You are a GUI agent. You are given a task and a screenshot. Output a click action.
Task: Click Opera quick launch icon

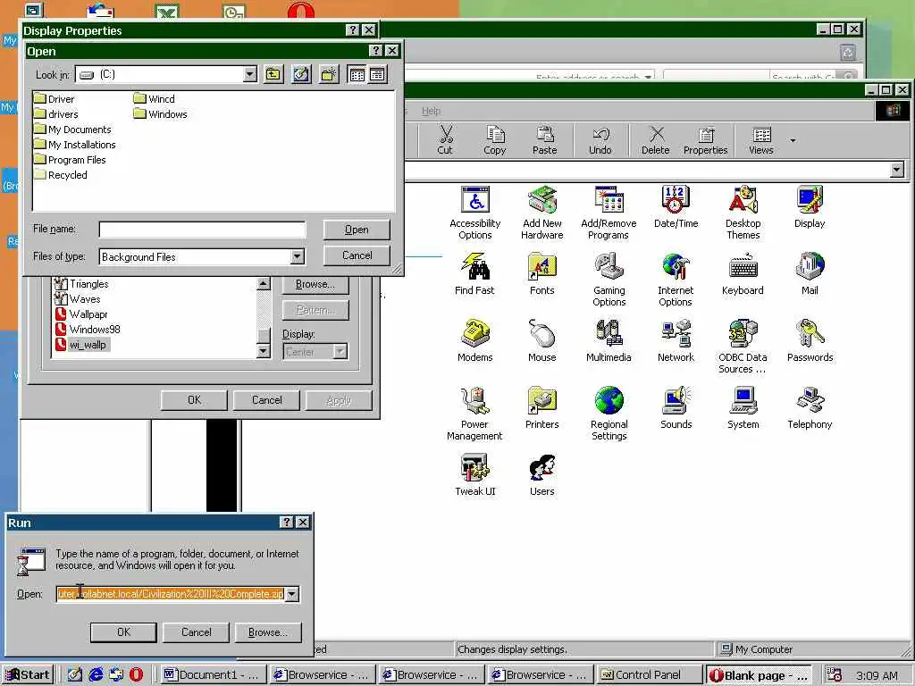point(136,675)
